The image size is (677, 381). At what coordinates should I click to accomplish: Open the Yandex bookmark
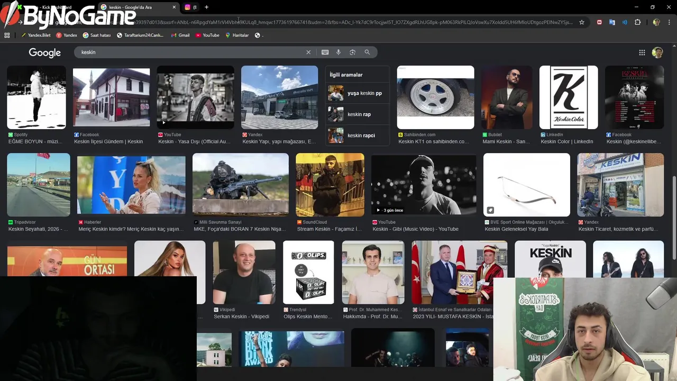67,35
